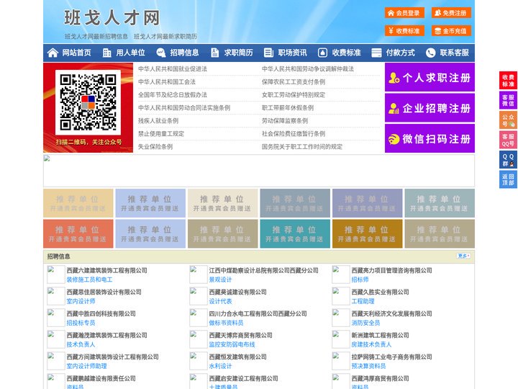
Task: Open 四川力合水电工程有限公司西藏分公司 link
Action: [x=258, y=313]
